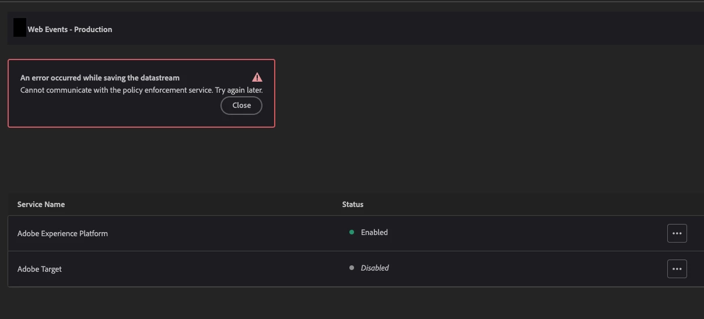Image resolution: width=704 pixels, height=319 pixels.
Task: Click the Web Events - Production title
Action: [x=70, y=29]
